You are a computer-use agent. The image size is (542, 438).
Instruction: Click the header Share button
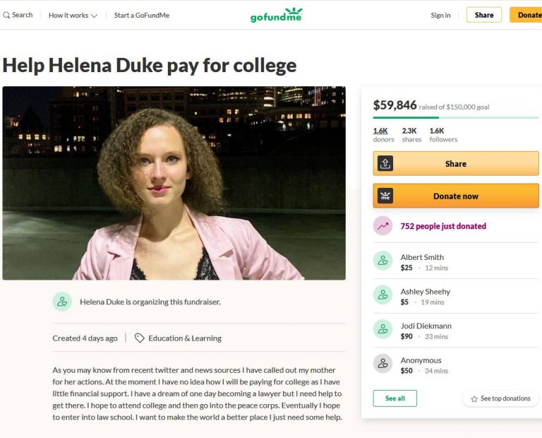tap(484, 15)
